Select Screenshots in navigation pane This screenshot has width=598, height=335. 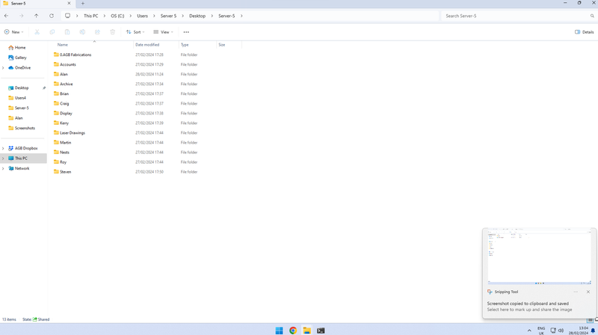[24, 128]
